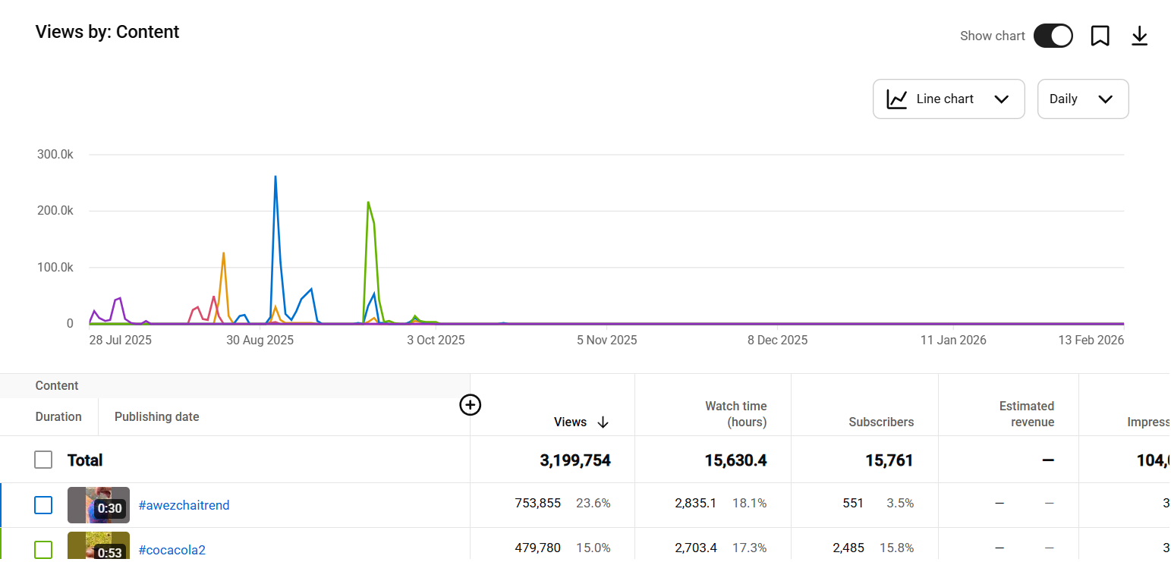Add a metric column with plus icon
Screen dimensions: 1171x562
click(471, 405)
